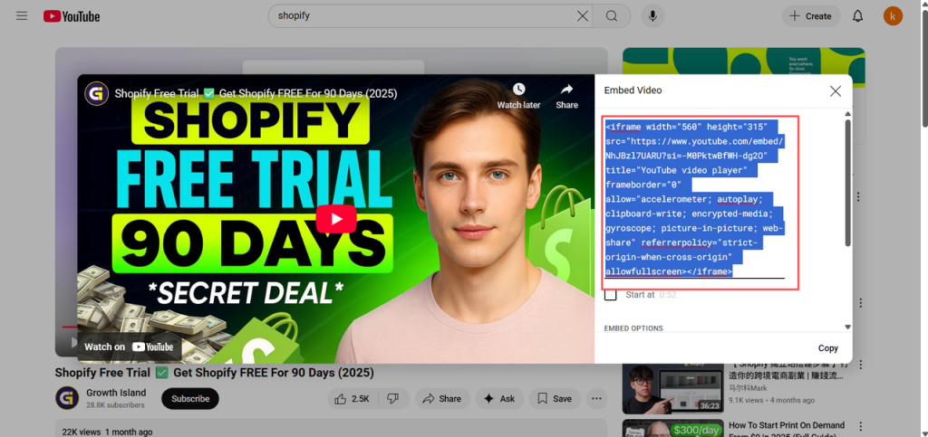
Task: Open the more actions ellipsis menu
Action: pos(596,398)
